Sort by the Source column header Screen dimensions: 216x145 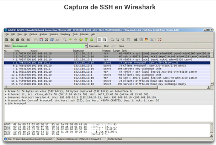[52, 51]
